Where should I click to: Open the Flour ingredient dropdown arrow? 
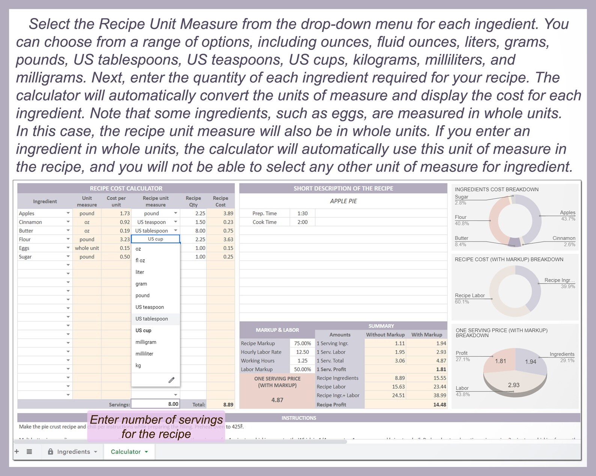[x=68, y=239]
